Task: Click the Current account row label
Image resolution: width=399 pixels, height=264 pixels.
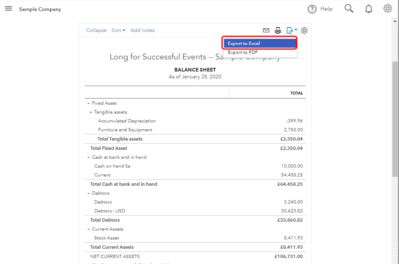Action: (102, 175)
